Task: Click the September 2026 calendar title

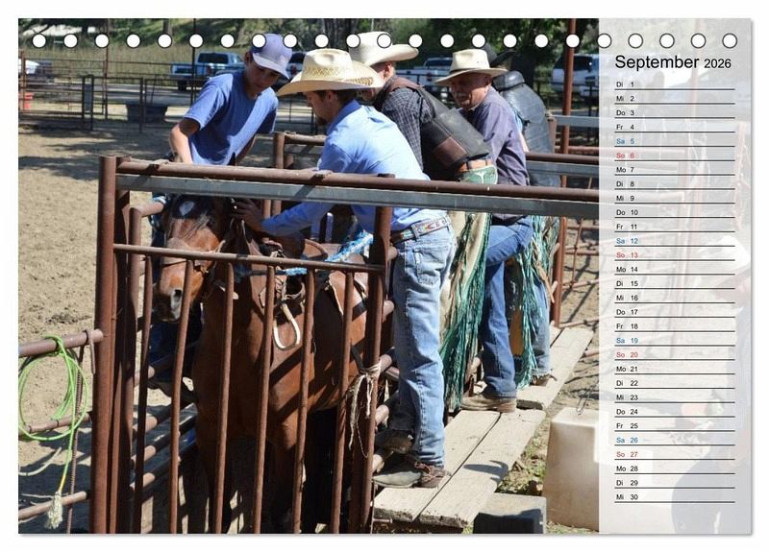Action: (x=673, y=62)
